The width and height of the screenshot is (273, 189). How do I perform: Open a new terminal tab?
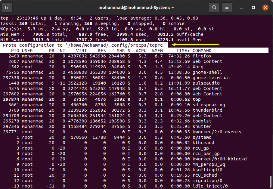click(8, 7)
